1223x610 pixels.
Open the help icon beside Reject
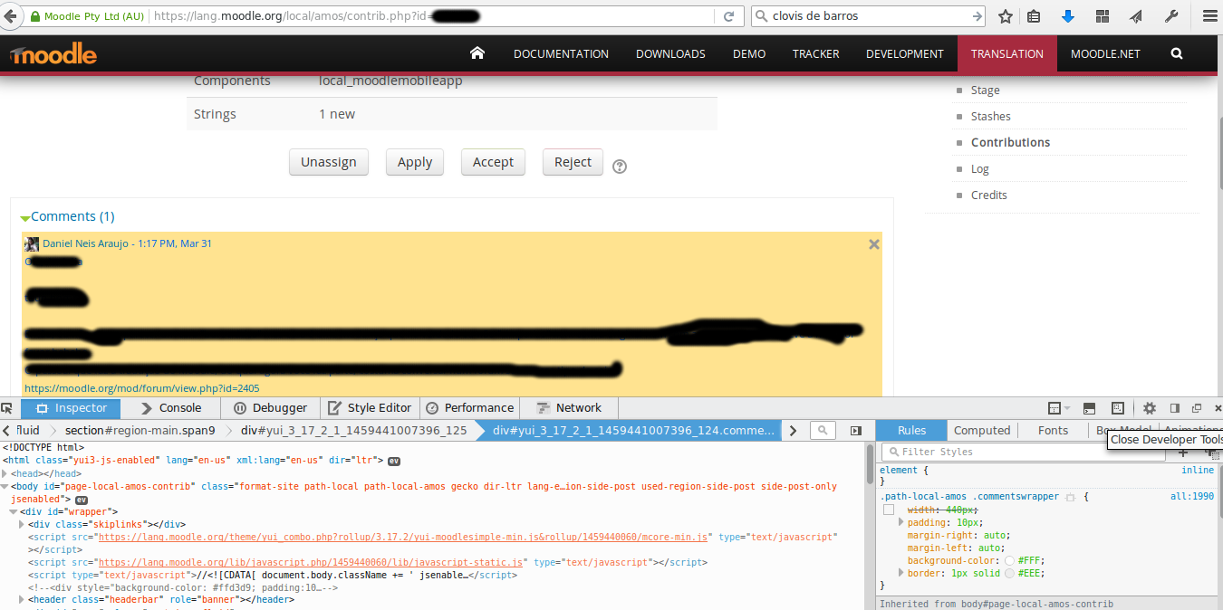(620, 167)
